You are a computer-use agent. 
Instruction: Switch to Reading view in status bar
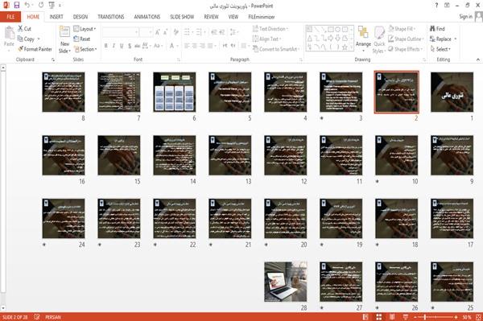(392, 317)
